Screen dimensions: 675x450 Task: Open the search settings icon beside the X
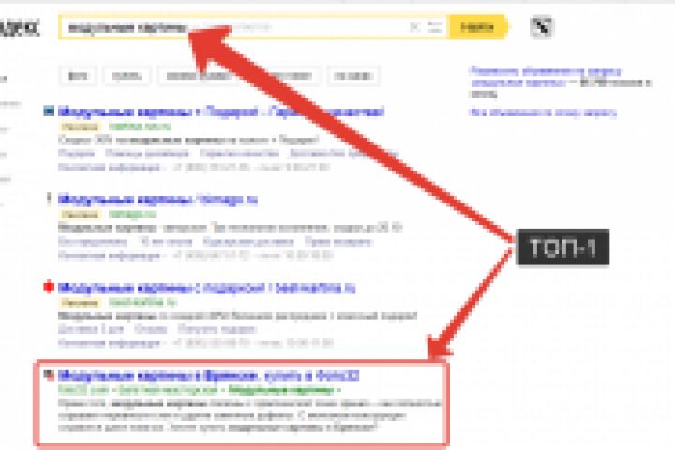(x=435, y=27)
